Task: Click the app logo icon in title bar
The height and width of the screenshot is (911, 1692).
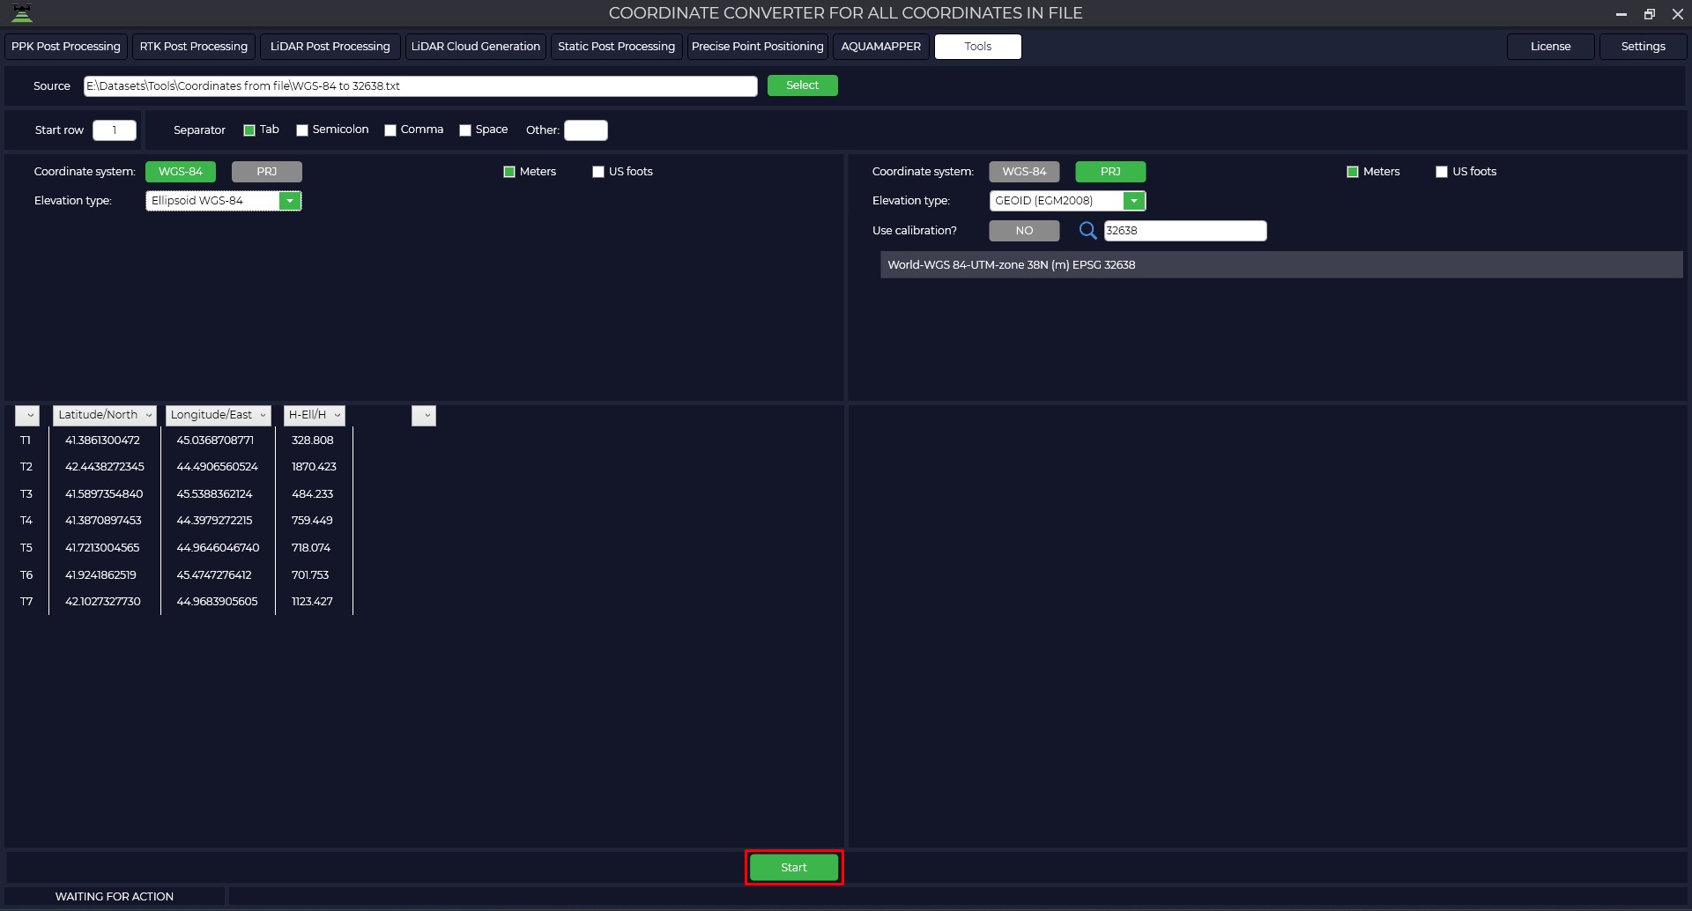Action: (22, 13)
